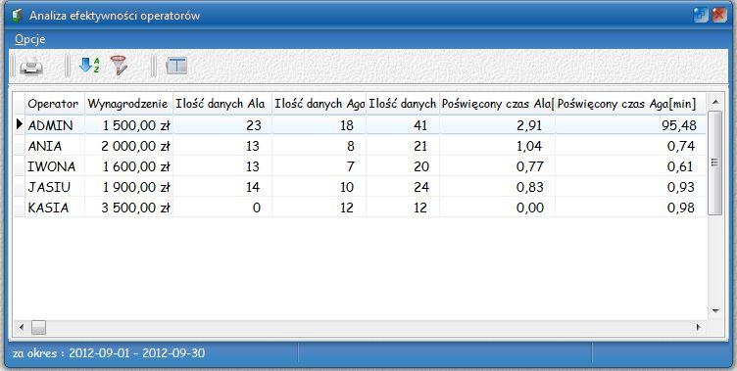Click the column layout icon

click(176, 66)
